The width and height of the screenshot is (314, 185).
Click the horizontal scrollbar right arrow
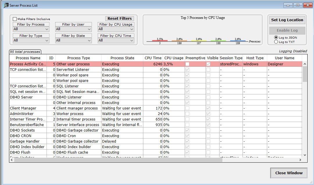click(x=300, y=160)
